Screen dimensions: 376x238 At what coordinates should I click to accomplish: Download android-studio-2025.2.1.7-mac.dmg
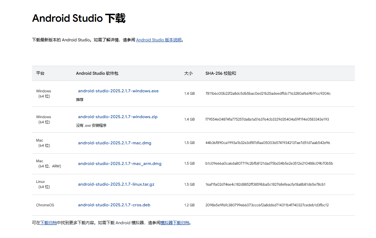pos(115,143)
